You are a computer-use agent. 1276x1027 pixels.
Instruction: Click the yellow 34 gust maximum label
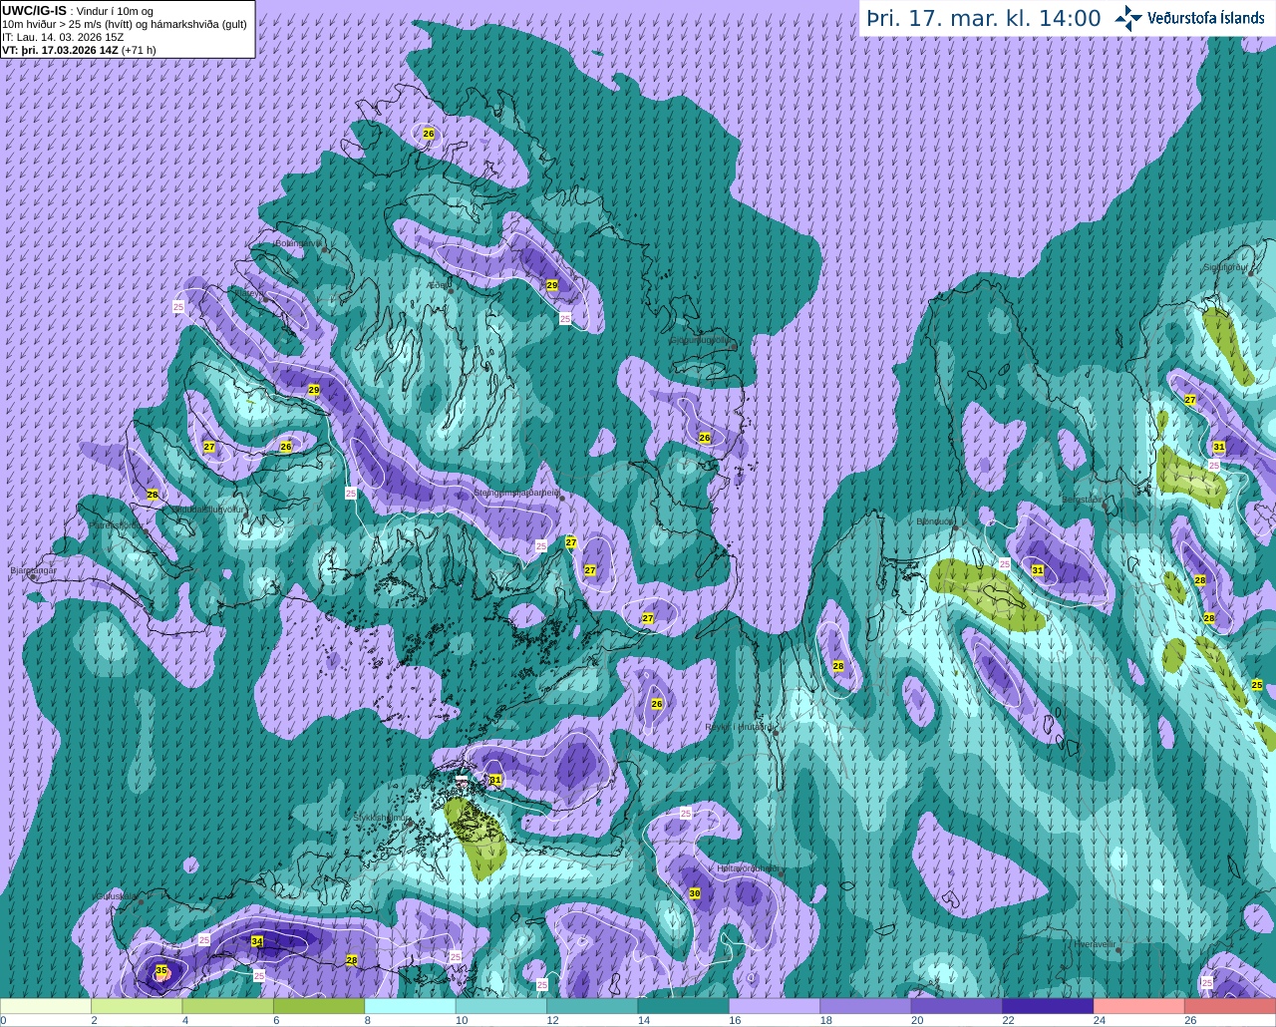pyautogui.click(x=257, y=941)
